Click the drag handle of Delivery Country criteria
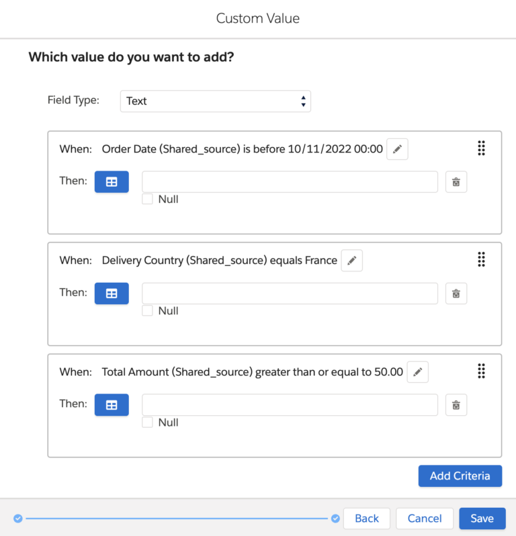 (481, 260)
